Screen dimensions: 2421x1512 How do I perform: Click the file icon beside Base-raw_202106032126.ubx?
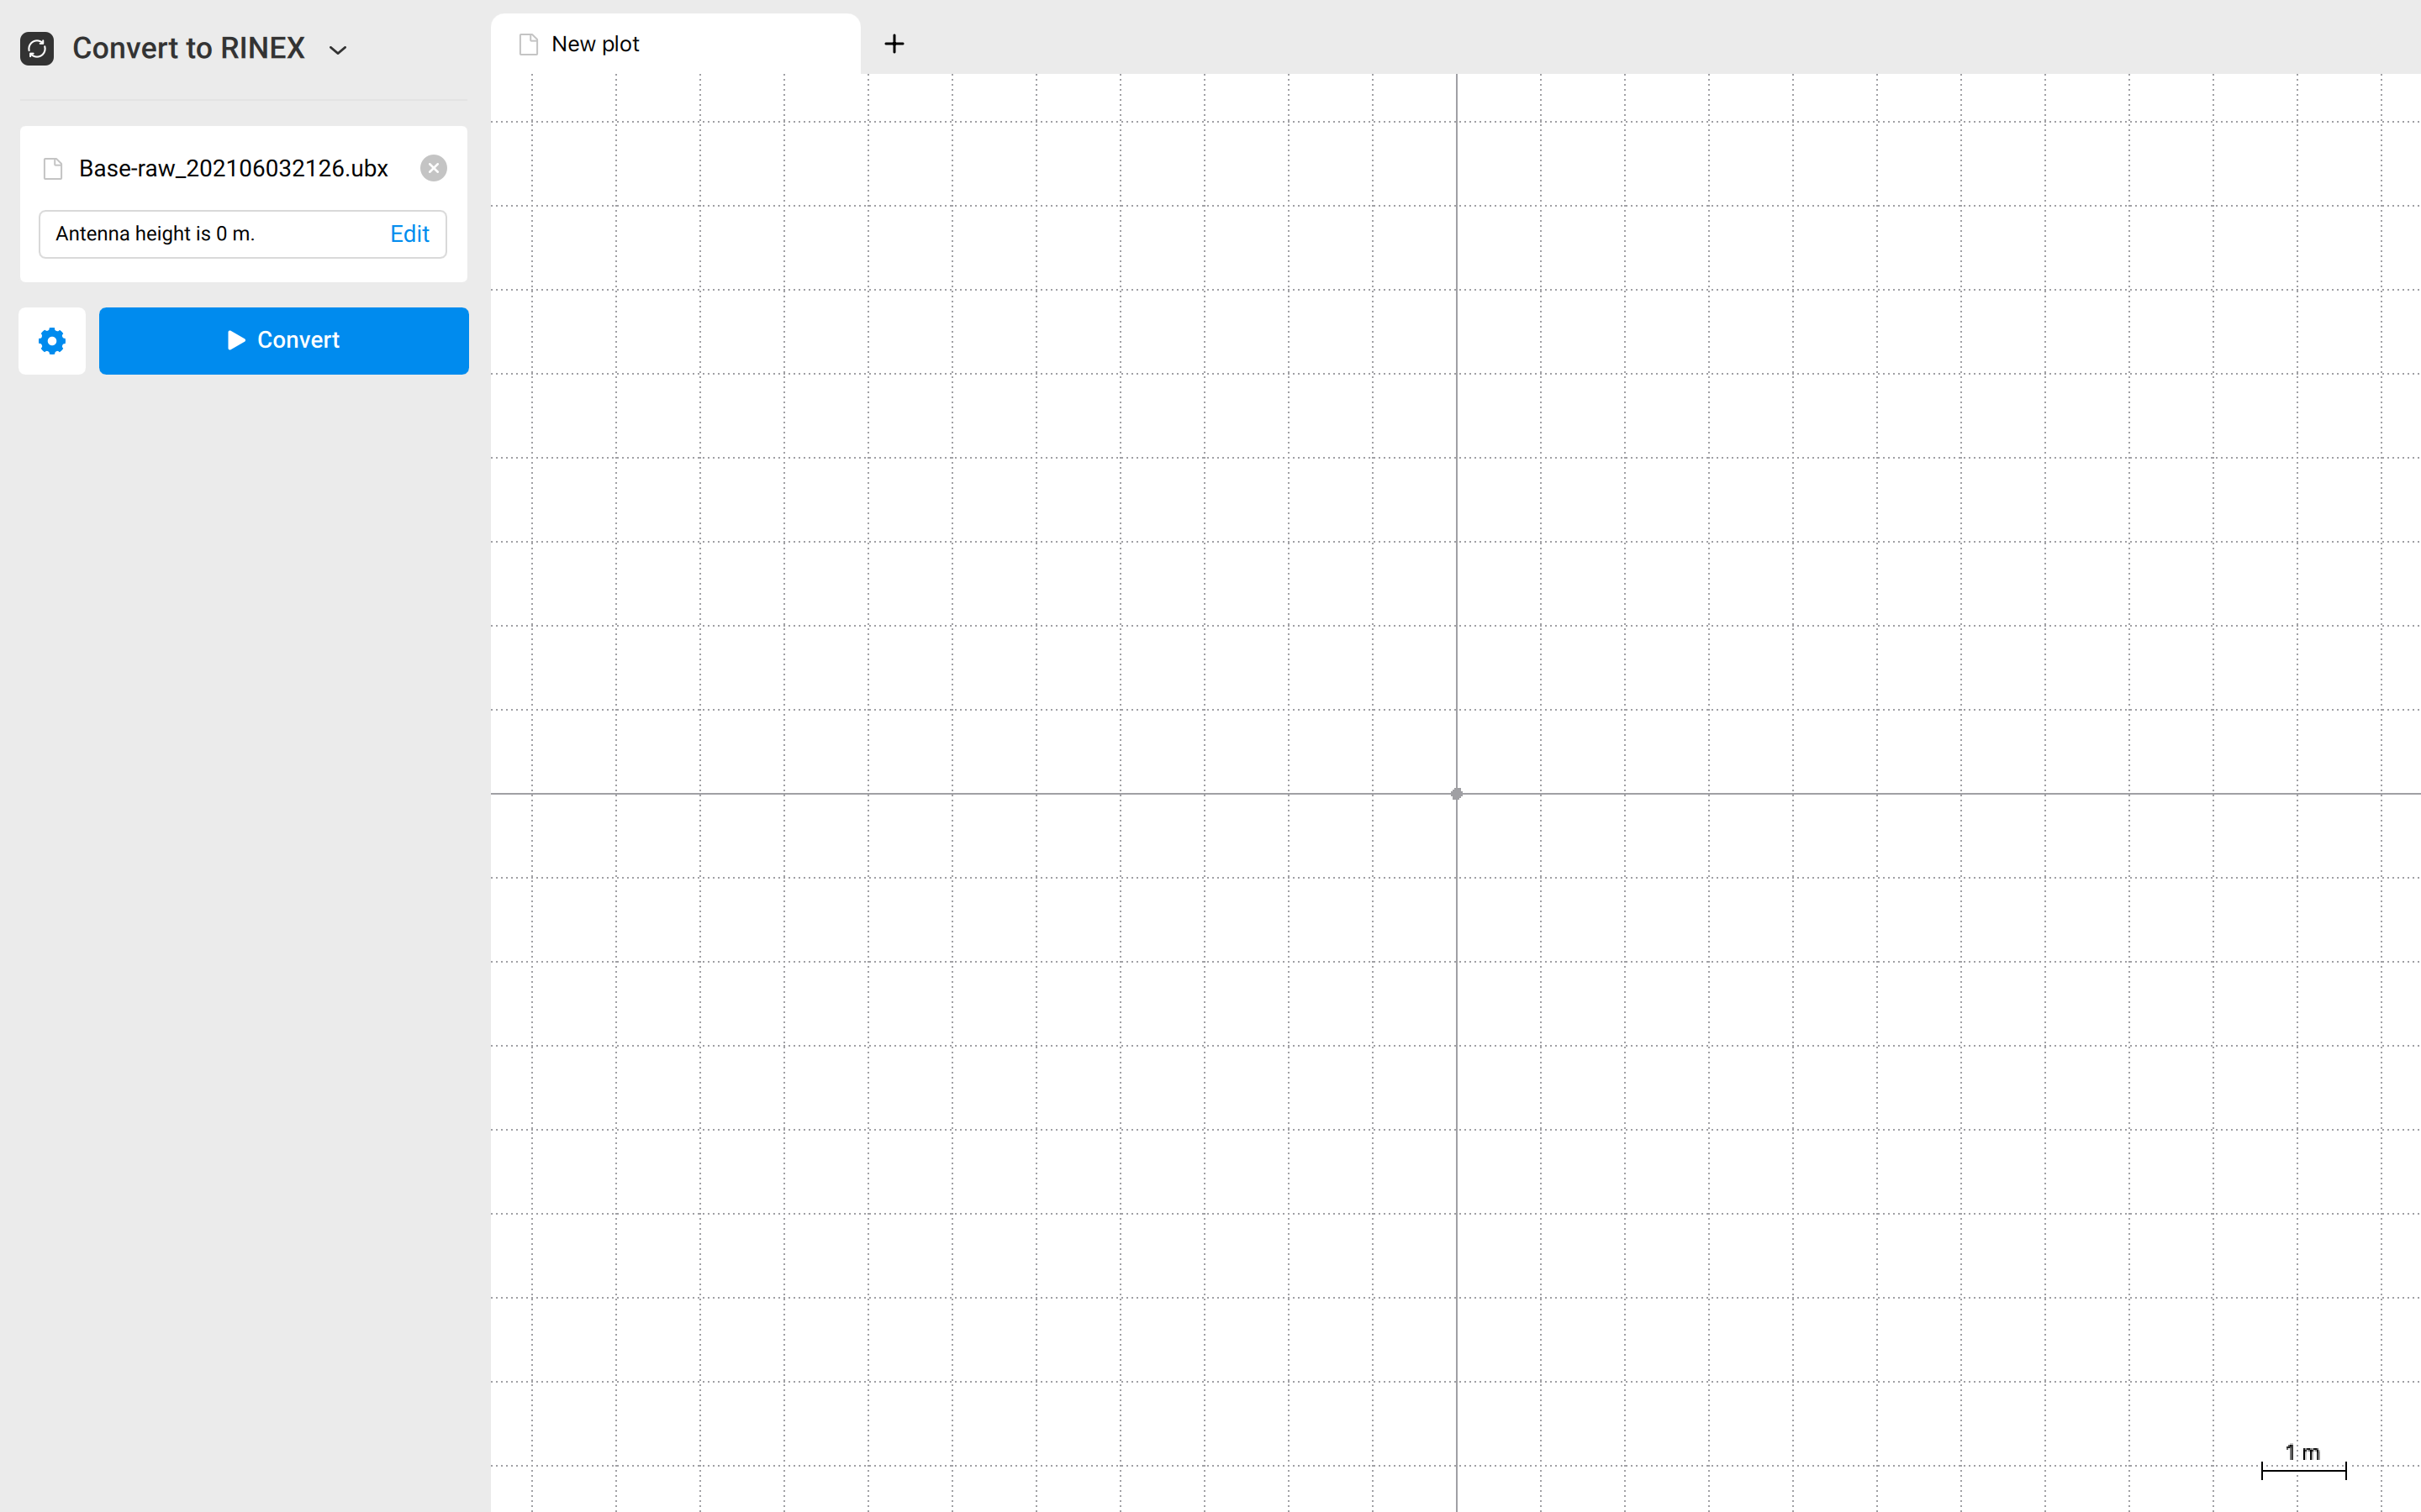click(x=53, y=168)
